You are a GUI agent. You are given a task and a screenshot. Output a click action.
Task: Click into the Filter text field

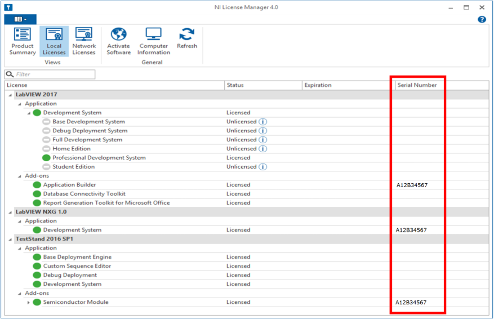click(x=50, y=74)
